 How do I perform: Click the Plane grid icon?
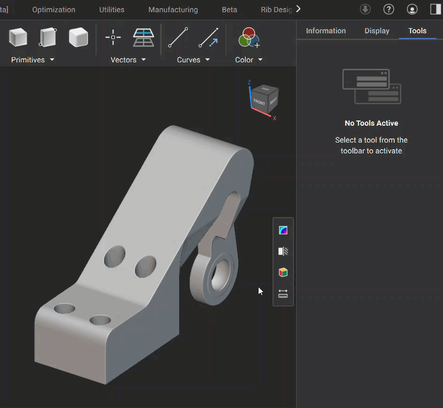143,38
